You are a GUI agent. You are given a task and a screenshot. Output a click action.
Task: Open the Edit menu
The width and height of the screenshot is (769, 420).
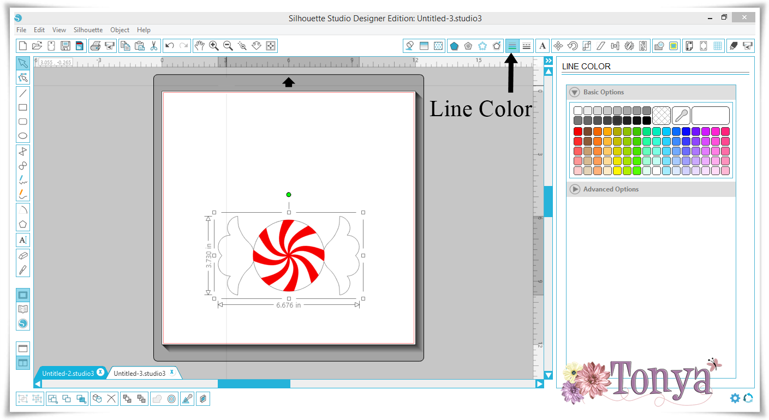pyautogui.click(x=39, y=30)
